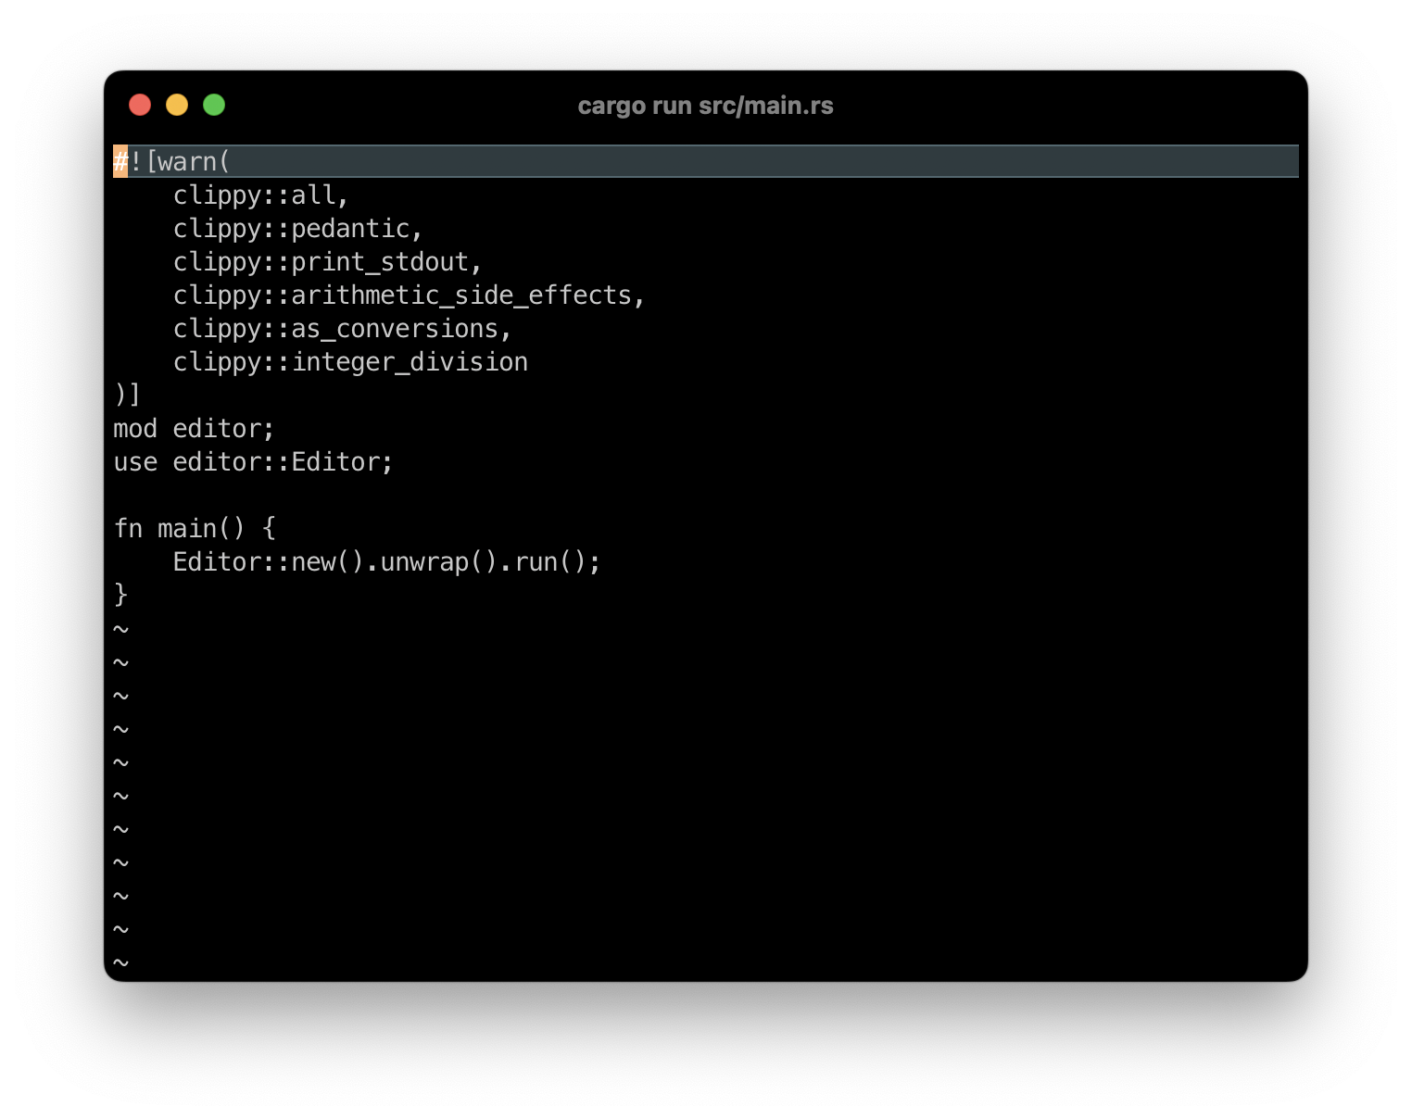1412x1119 pixels.
Task: Select the mod editor; statement
Action: (193, 428)
